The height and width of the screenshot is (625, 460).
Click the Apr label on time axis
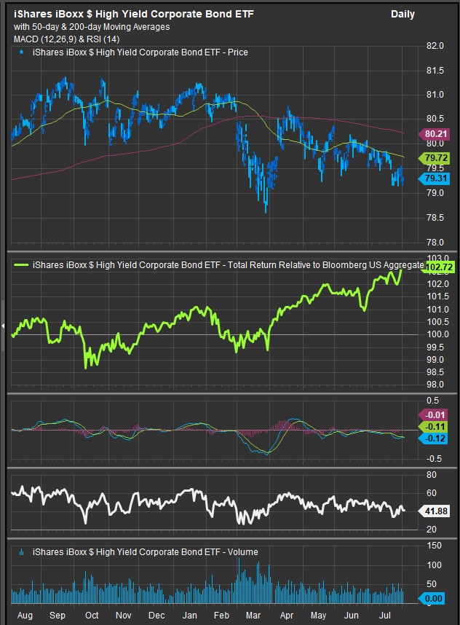point(287,616)
